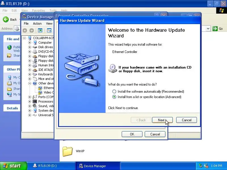Expand the Computer tree node
The width and height of the screenshot is (227, 170).
(30, 43)
